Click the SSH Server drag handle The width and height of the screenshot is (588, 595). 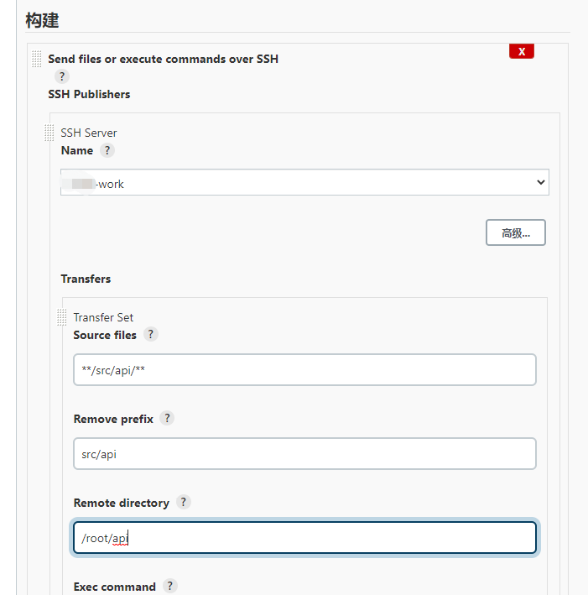coord(49,133)
